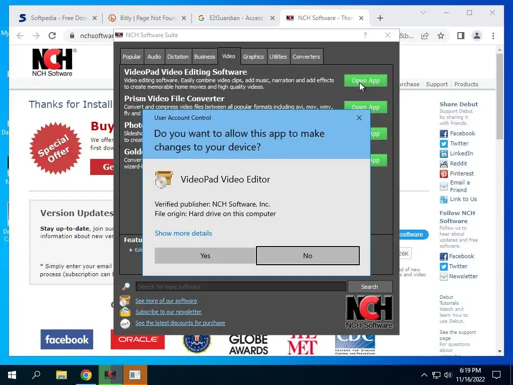The width and height of the screenshot is (513, 385).
Task: Open the Business tab
Action: pos(204,57)
